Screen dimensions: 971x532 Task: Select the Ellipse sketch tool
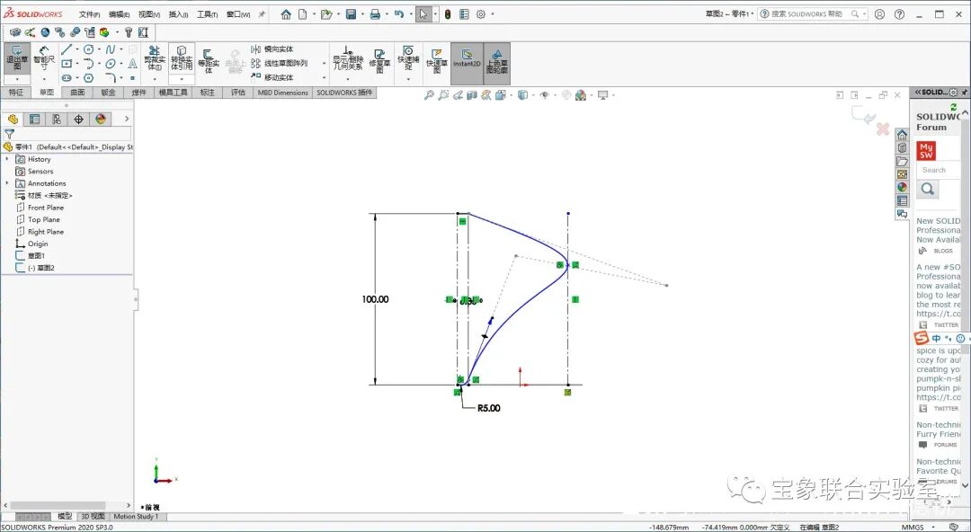[x=111, y=63]
